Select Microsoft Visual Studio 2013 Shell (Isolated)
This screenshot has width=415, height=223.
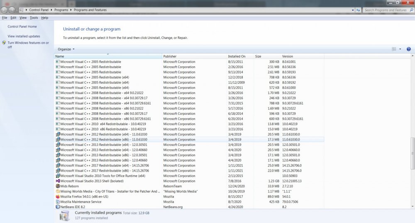pos(189,181)
